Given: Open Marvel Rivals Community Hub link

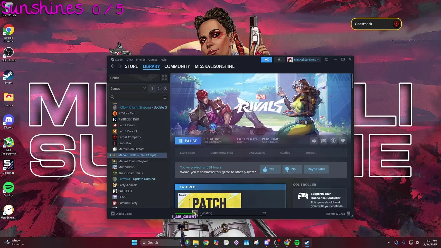Looking at the screenshot, I should (x=222, y=153).
